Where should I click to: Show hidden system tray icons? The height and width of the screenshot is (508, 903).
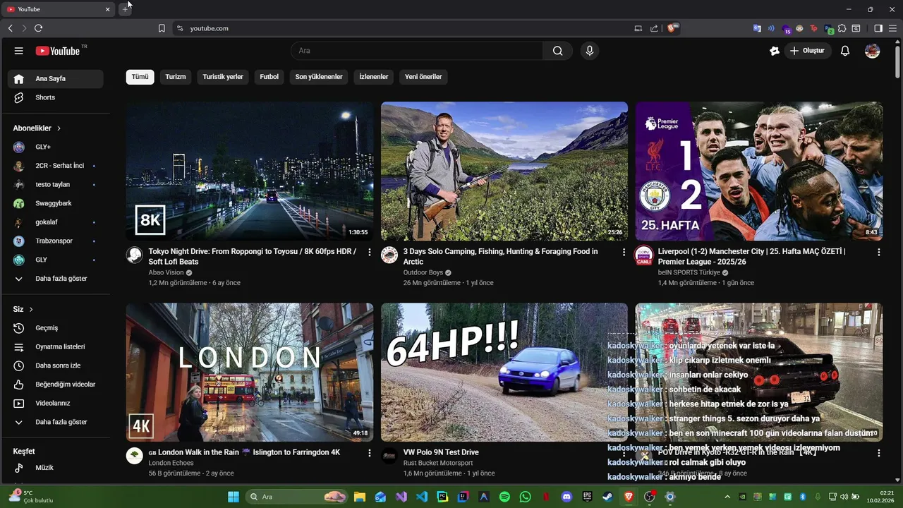727,497
